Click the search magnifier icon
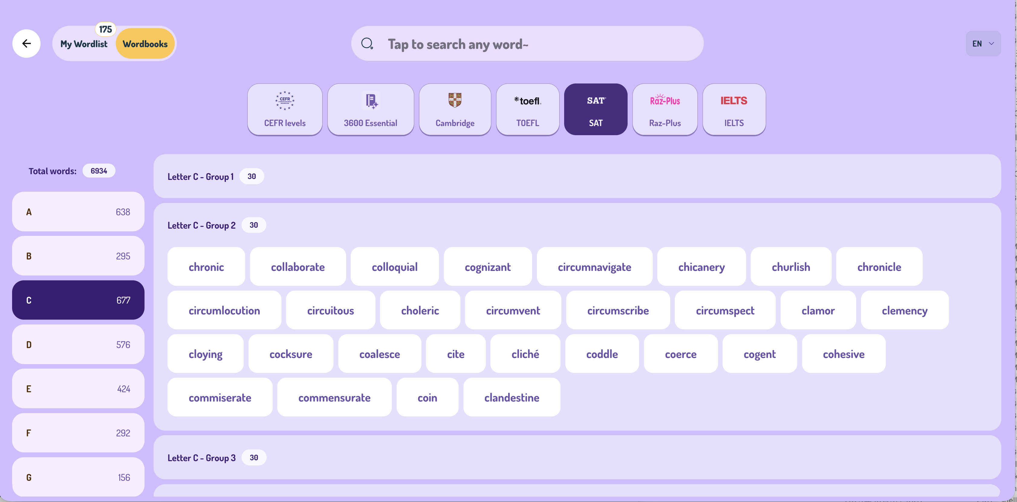The image size is (1017, 502). point(367,44)
